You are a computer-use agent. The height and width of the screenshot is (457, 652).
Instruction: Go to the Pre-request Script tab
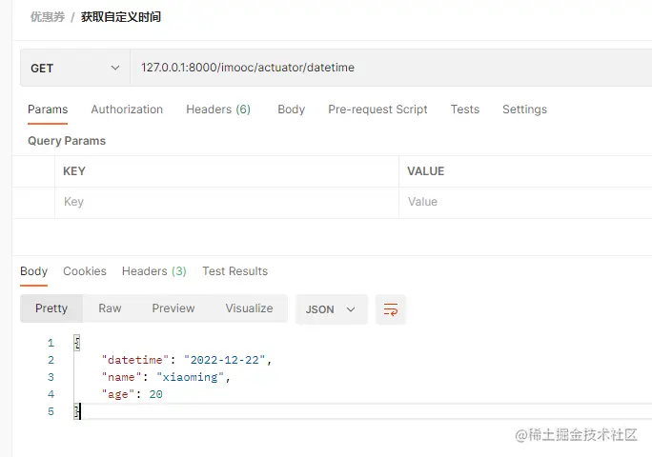[377, 109]
